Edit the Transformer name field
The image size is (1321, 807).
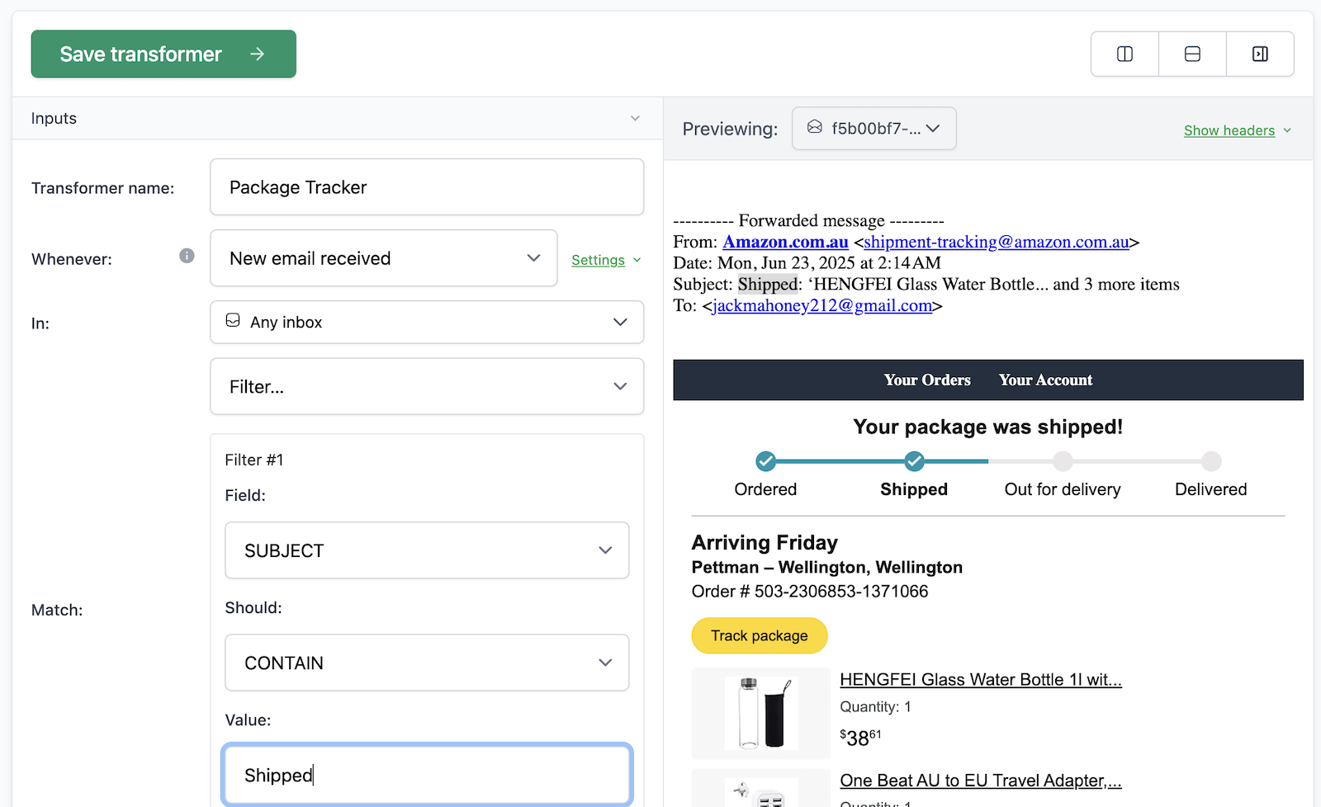427,187
